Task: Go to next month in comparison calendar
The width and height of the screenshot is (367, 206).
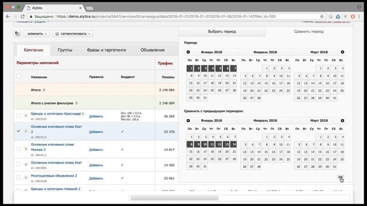Action: 342,121
